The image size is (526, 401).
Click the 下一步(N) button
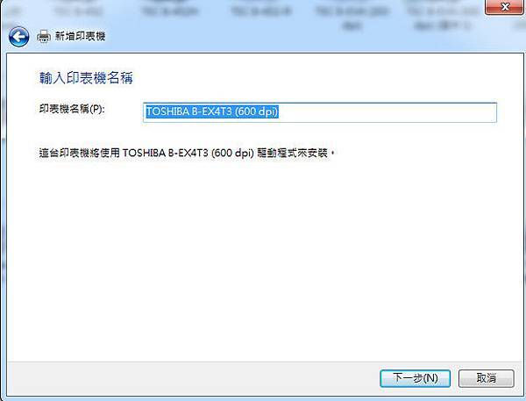[415, 378]
